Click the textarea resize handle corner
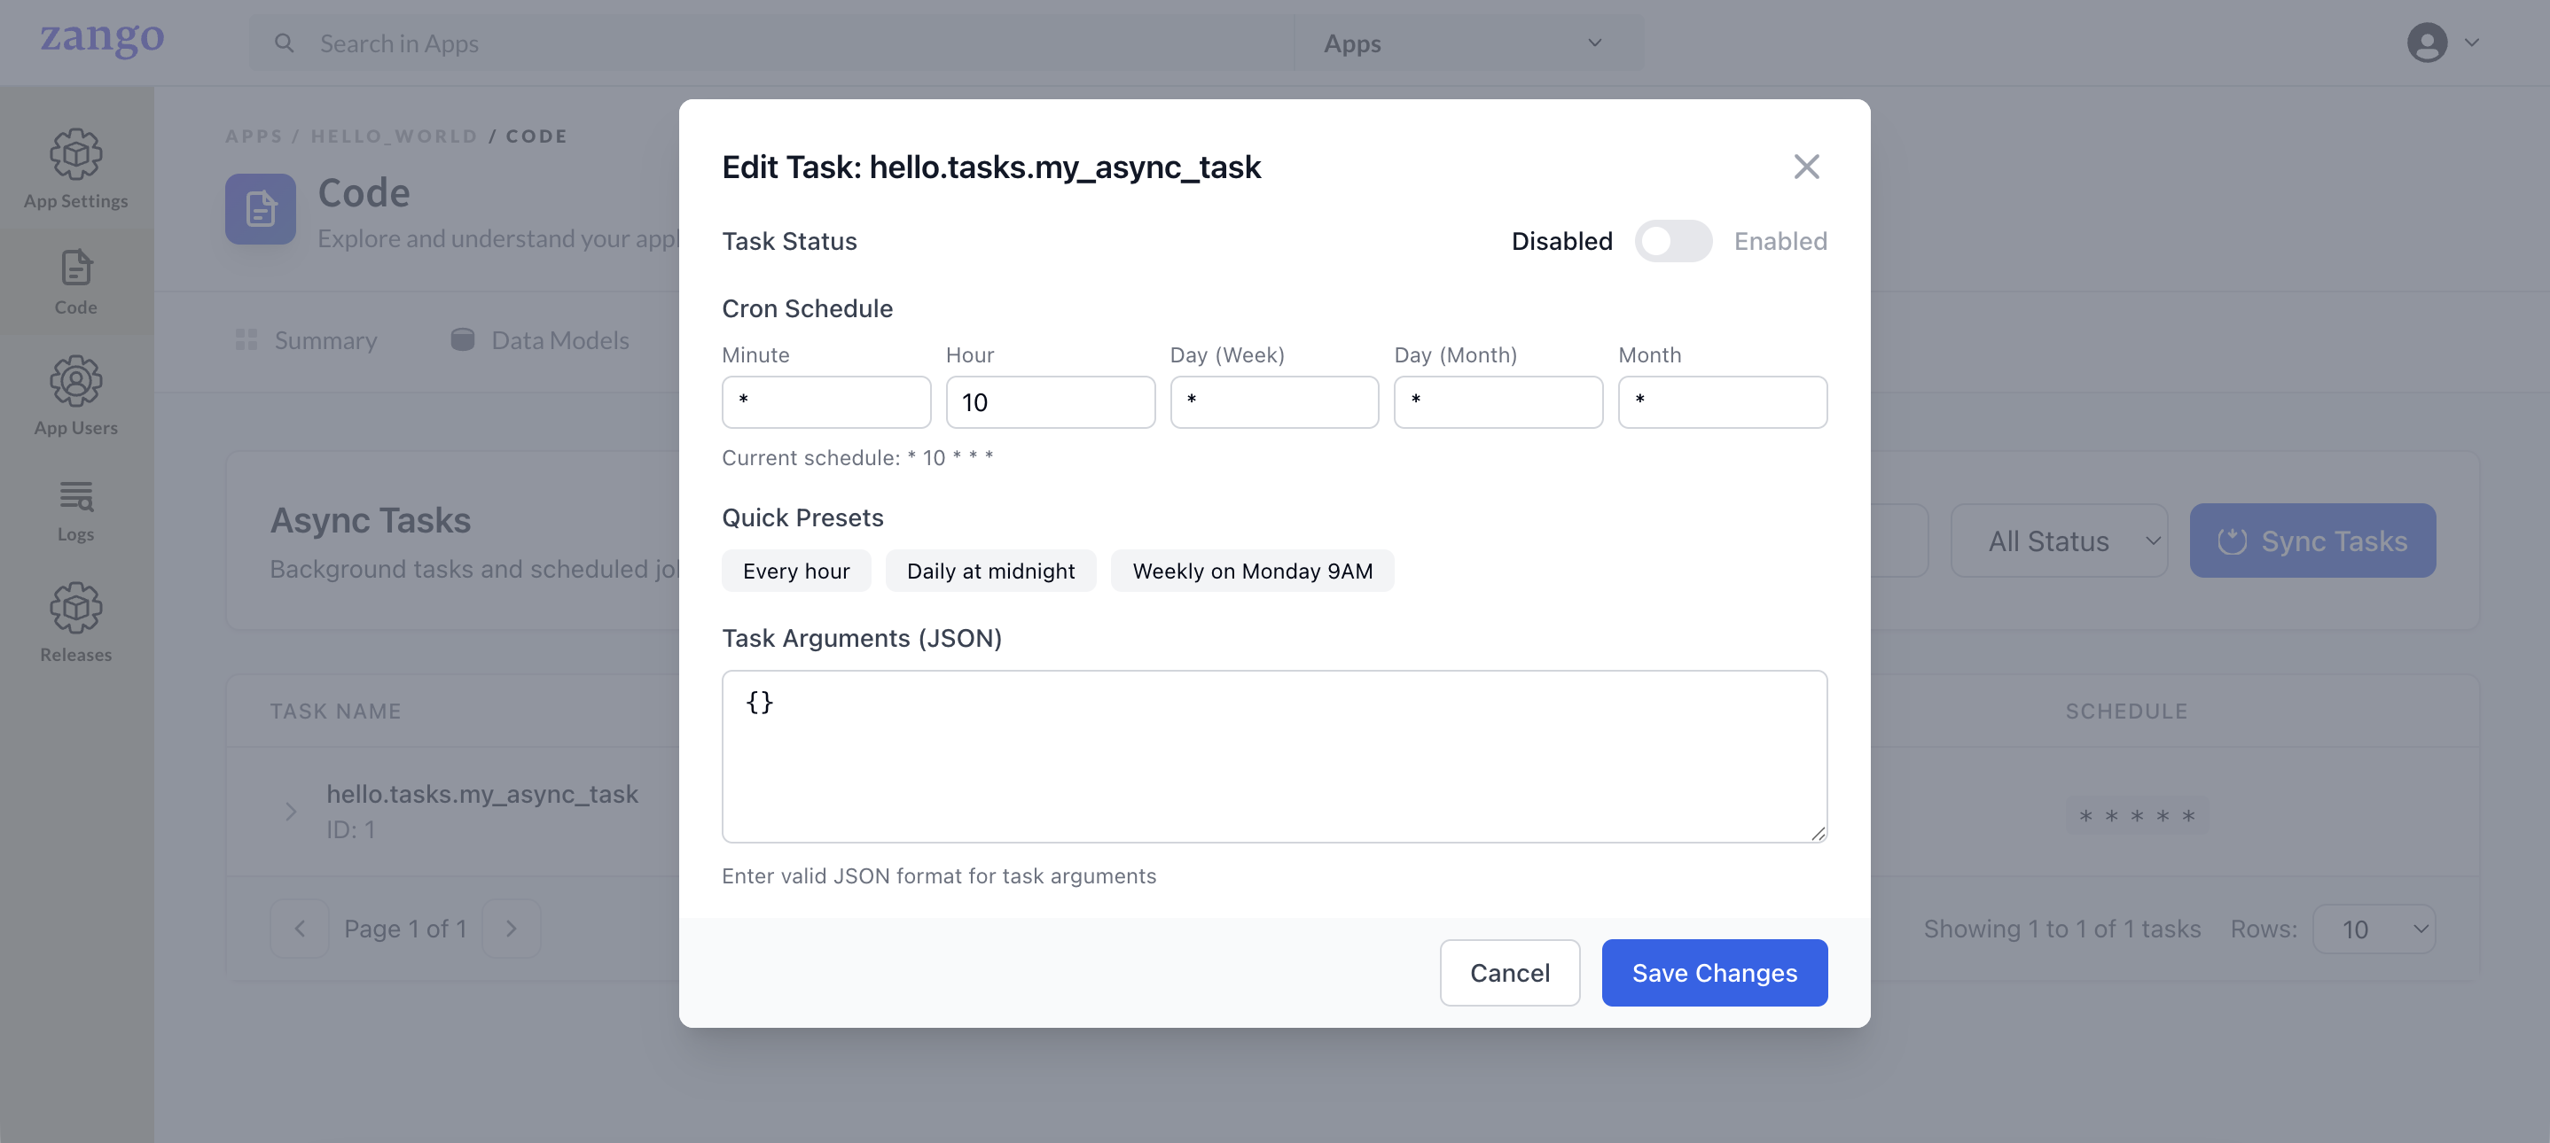 [x=1818, y=833]
